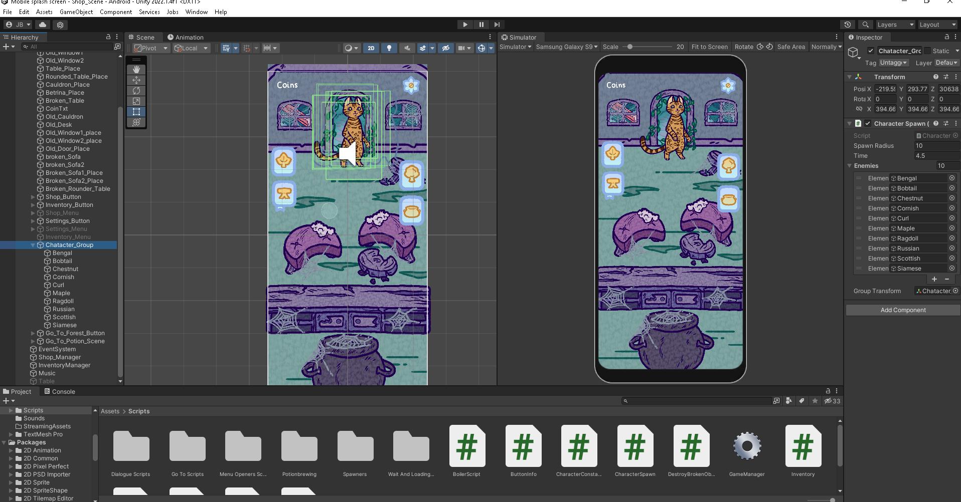The image size is (961, 502).
Task: Adjust the Project icon size slider
Action: (x=832, y=500)
